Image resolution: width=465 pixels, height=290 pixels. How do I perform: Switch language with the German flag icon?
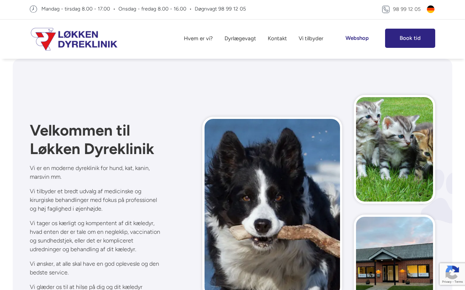(430, 9)
